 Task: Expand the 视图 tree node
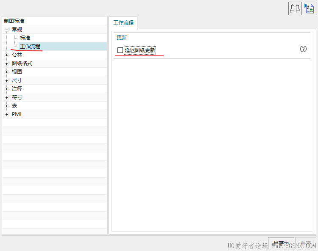[6, 72]
